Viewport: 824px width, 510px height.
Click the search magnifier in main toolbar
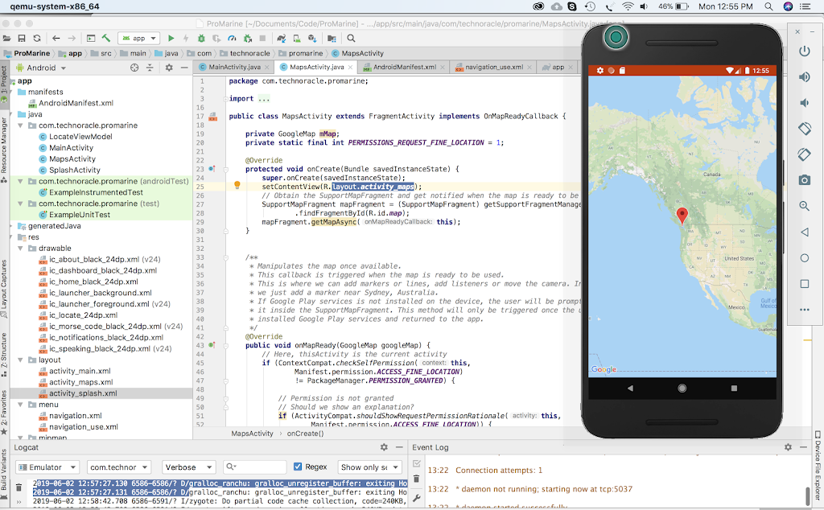351,38
